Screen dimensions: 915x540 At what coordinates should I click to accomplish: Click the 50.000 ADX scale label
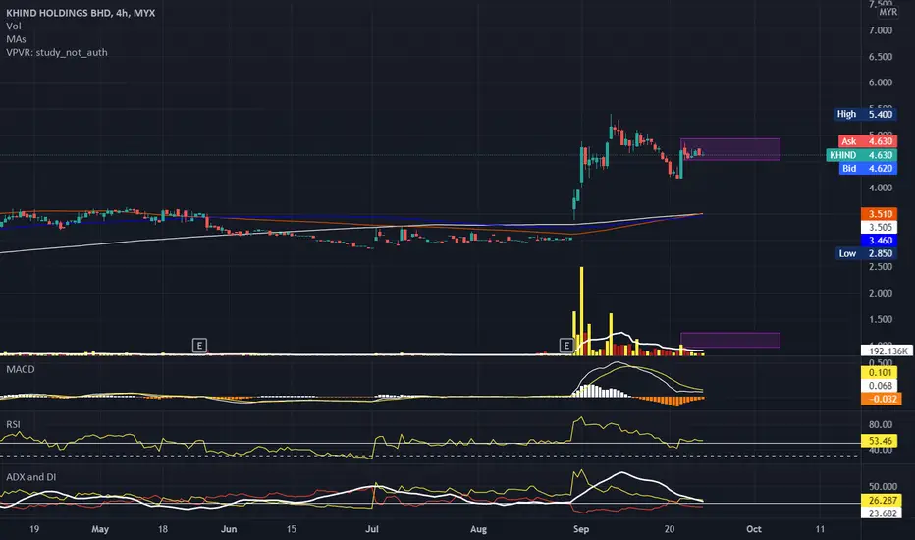[x=883, y=486]
